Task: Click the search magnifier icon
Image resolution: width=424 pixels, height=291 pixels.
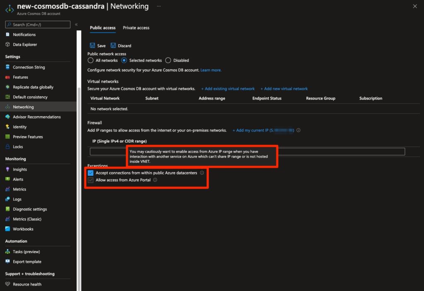Action: [x=9, y=24]
